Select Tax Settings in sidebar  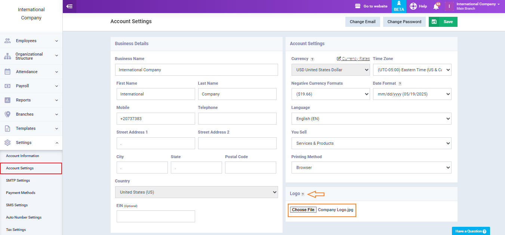pyautogui.click(x=16, y=230)
